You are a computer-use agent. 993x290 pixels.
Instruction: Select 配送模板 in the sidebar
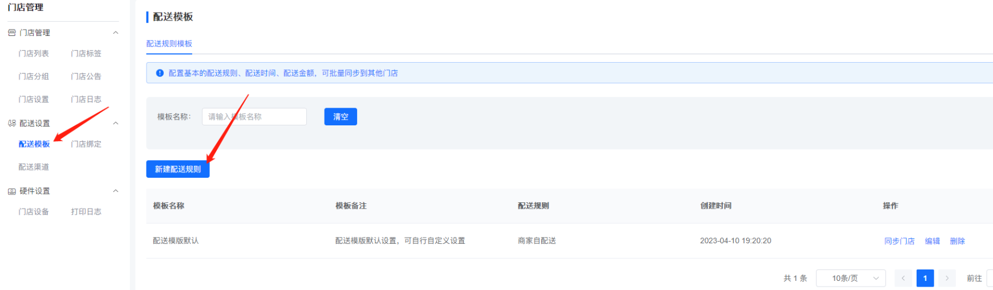pos(34,144)
